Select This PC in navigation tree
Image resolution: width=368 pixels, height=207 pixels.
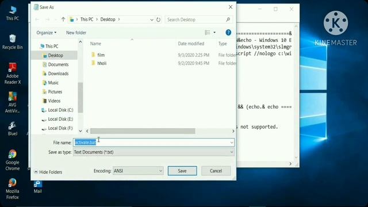tap(52, 46)
